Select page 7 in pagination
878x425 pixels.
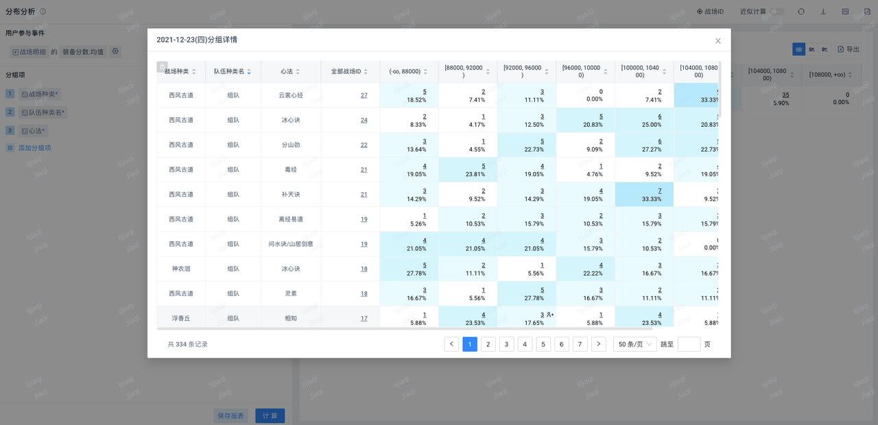[x=580, y=344]
